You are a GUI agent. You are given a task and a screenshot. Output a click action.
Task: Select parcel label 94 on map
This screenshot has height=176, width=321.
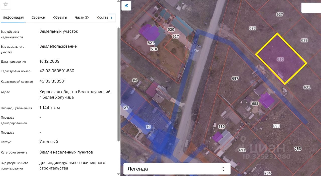(135, 80)
